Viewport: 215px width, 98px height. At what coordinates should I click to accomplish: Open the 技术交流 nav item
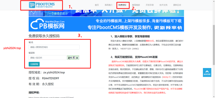(x=163, y=5)
